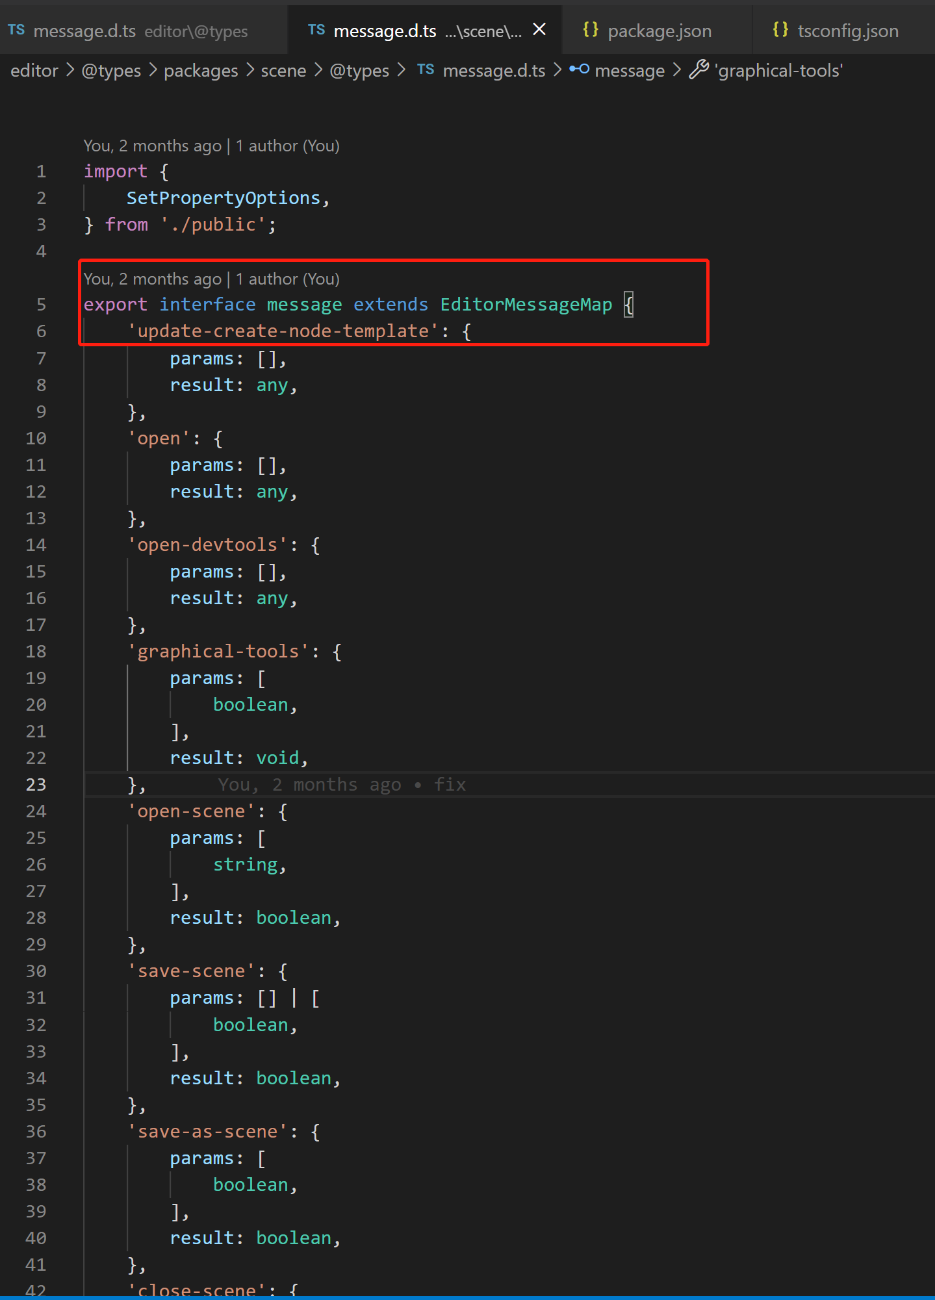Click the 'open-devtools' key

[207, 545]
